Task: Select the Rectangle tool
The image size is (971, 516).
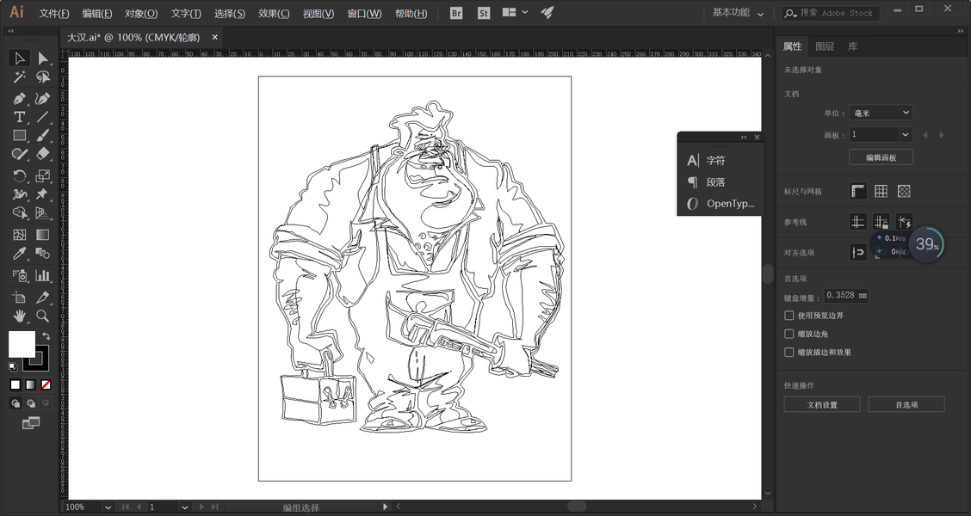Action: (19, 136)
